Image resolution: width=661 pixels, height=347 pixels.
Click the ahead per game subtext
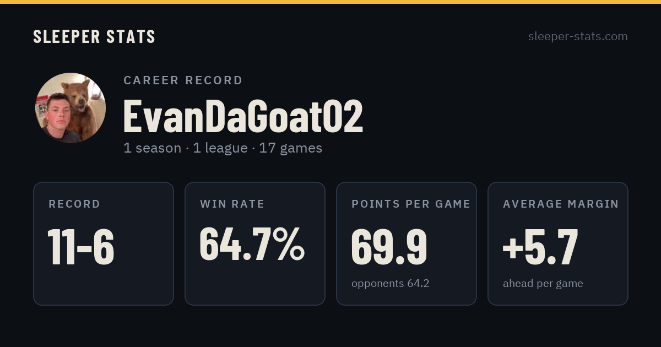[x=543, y=284]
